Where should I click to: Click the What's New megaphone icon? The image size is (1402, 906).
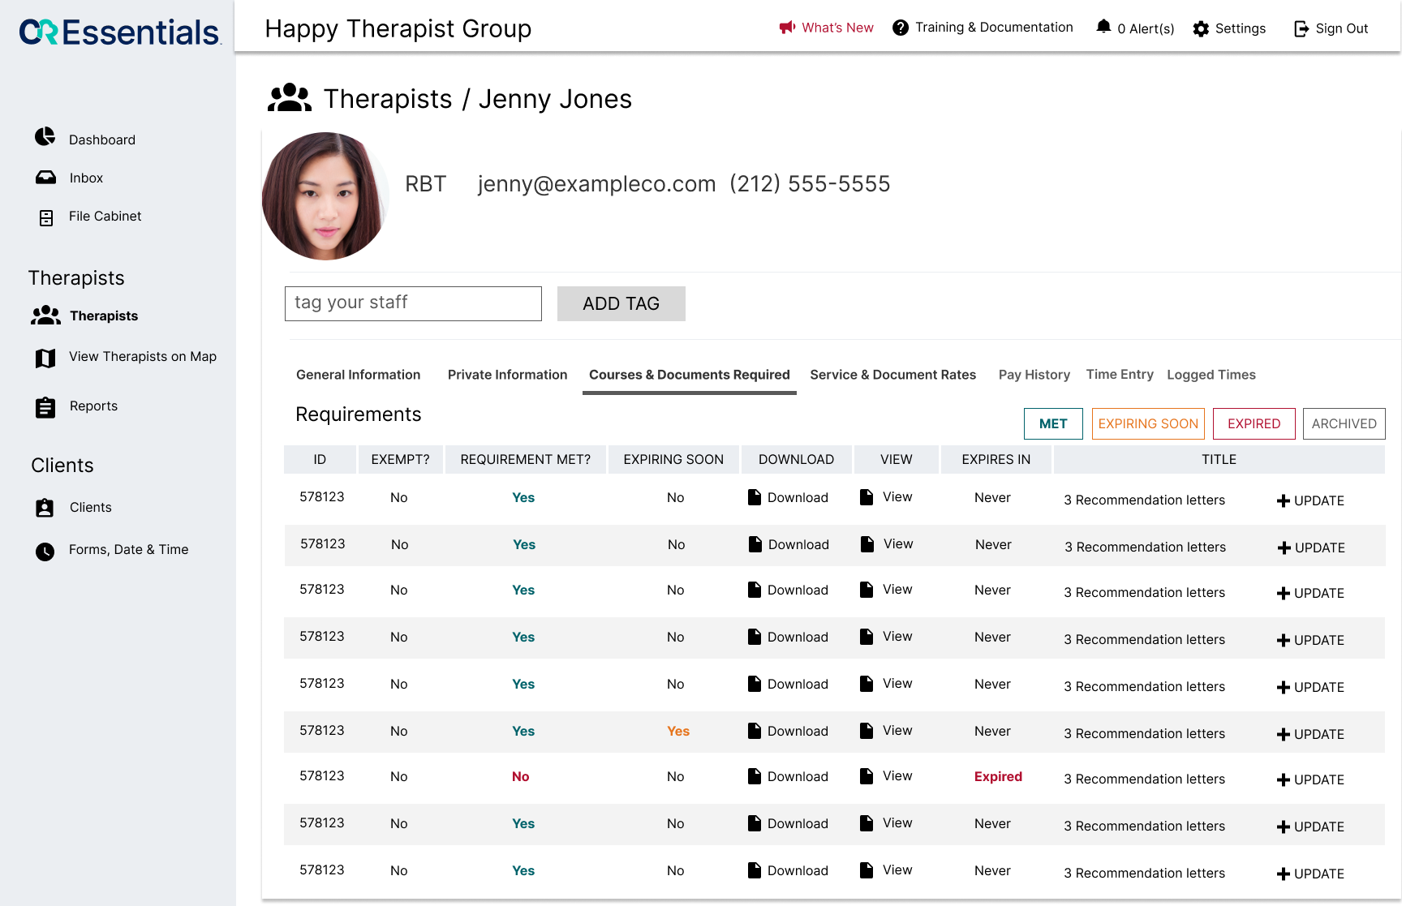coord(785,27)
